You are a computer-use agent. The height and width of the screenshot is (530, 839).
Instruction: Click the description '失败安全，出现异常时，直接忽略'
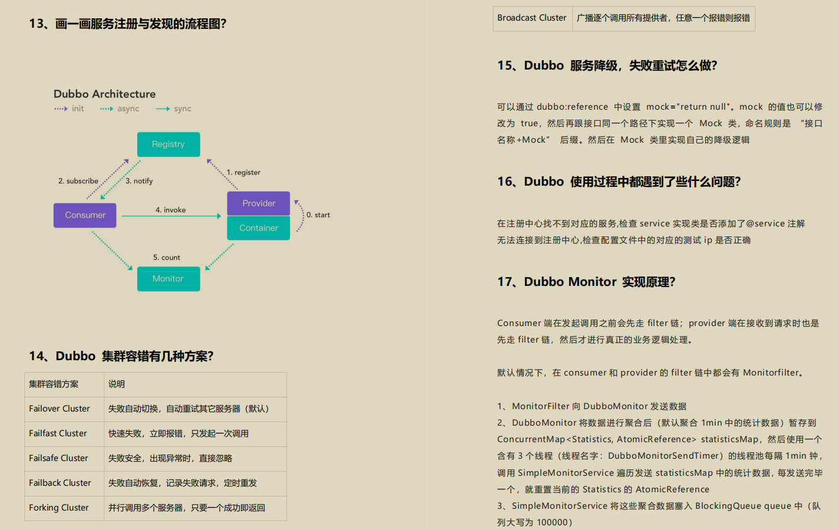[x=170, y=458]
